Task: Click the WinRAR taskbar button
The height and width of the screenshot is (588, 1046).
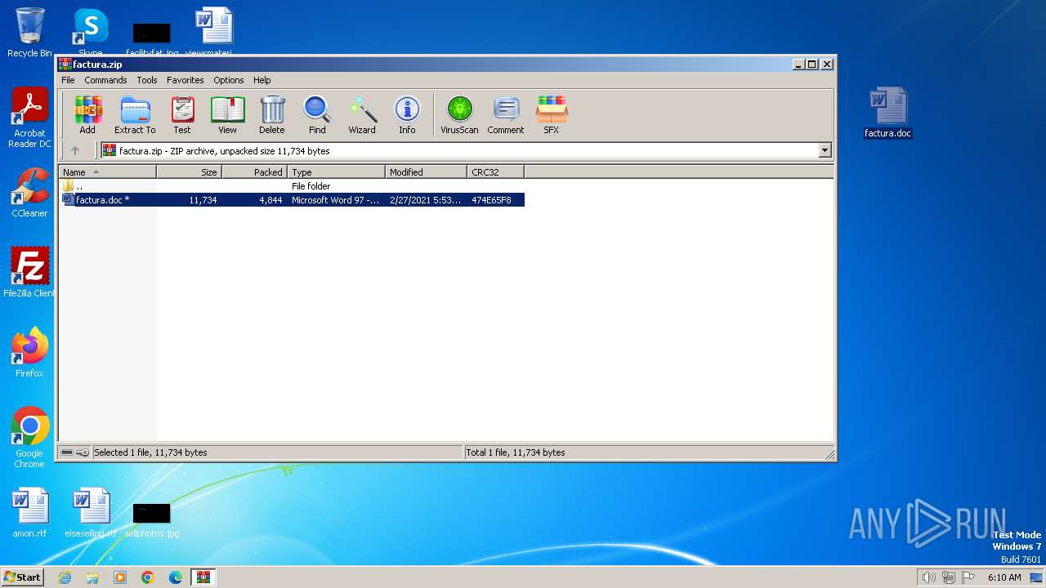Action: [x=203, y=577]
